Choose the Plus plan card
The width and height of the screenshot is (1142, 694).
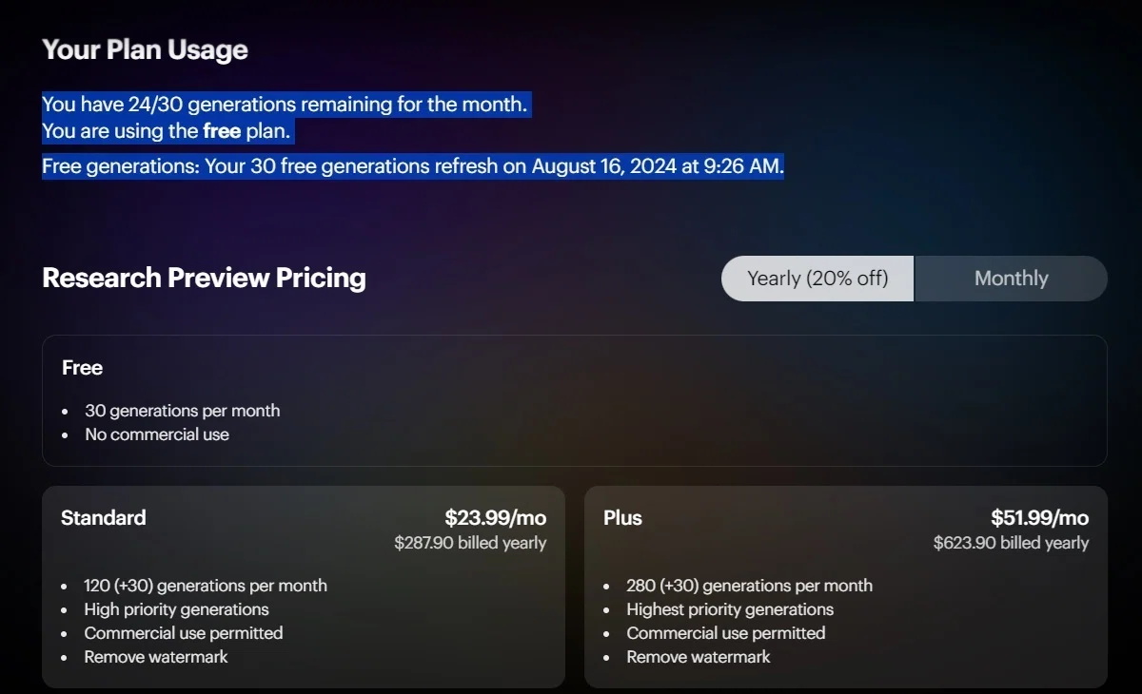tap(846, 587)
